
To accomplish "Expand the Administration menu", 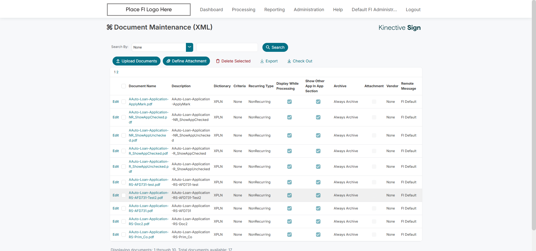I will click(x=309, y=10).
